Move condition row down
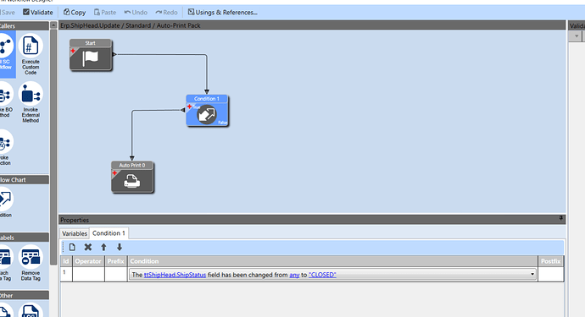The height and width of the screenshot is (317, 585). pyautogui.click(x=120, y=247)
